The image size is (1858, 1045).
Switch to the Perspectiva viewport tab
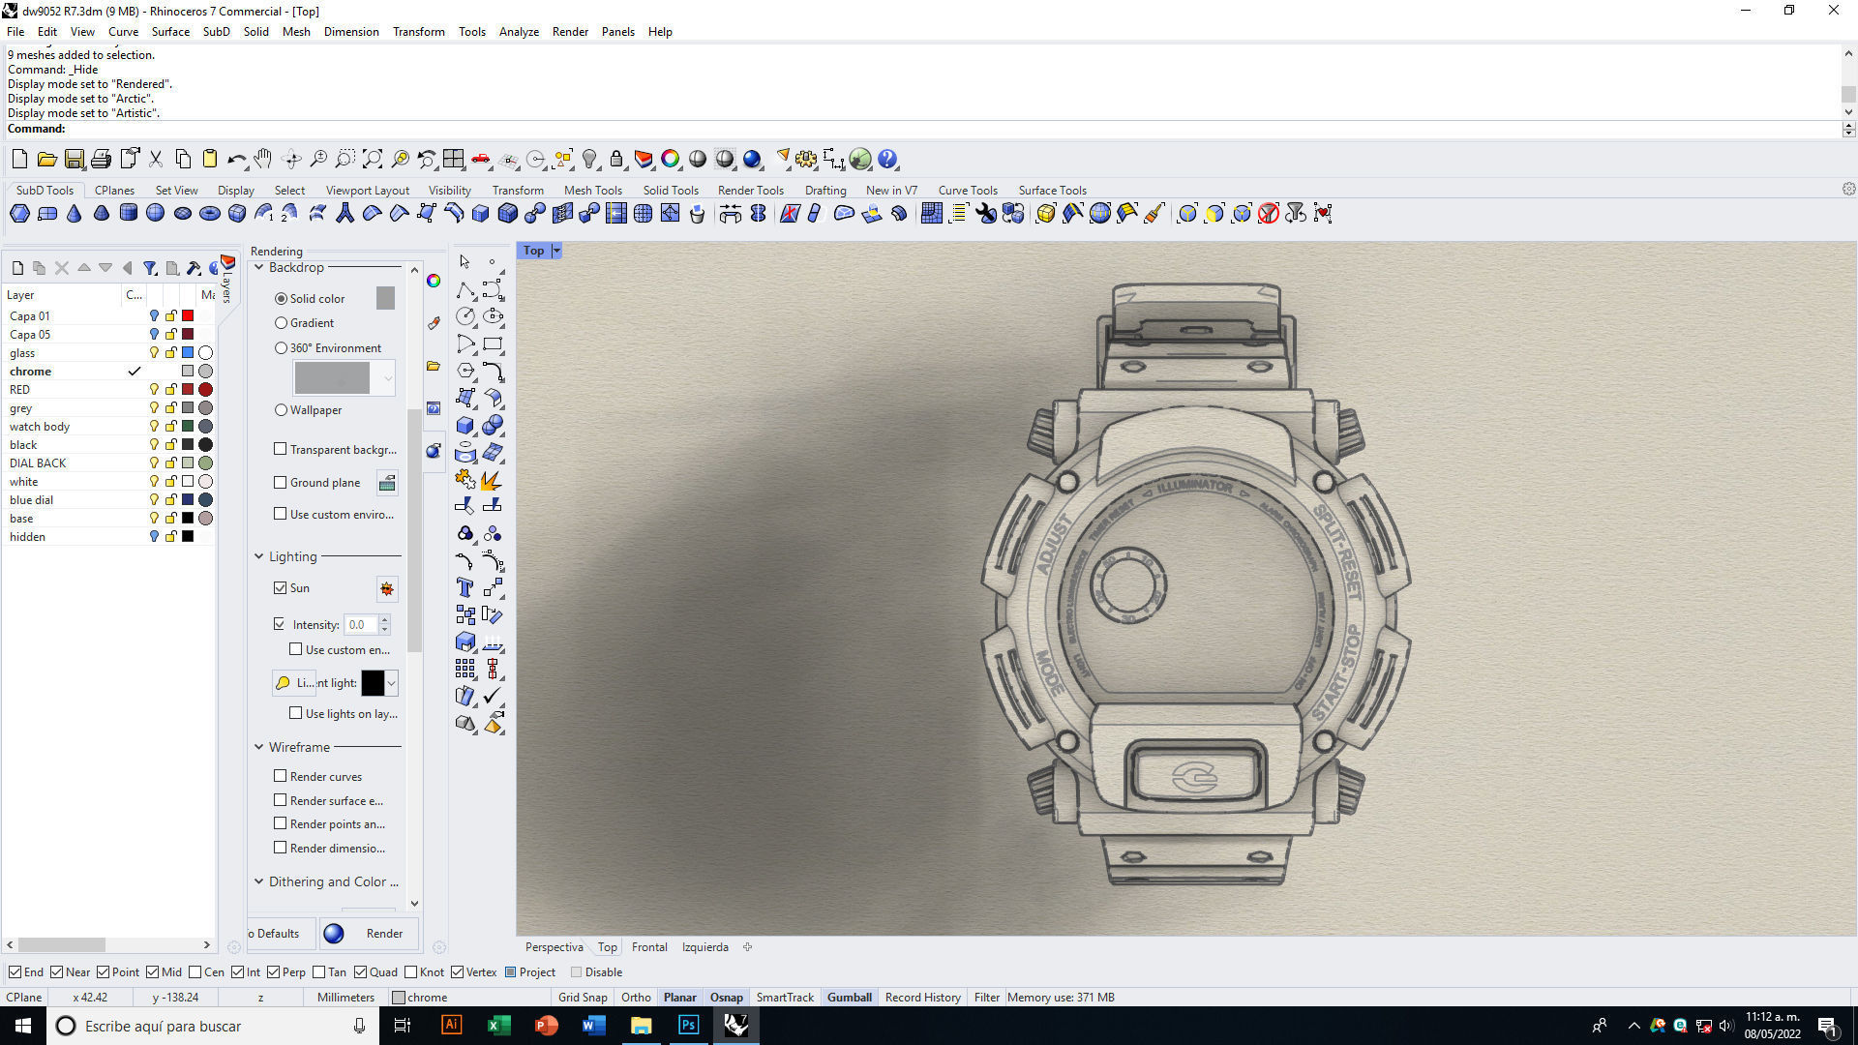point(554,947)
